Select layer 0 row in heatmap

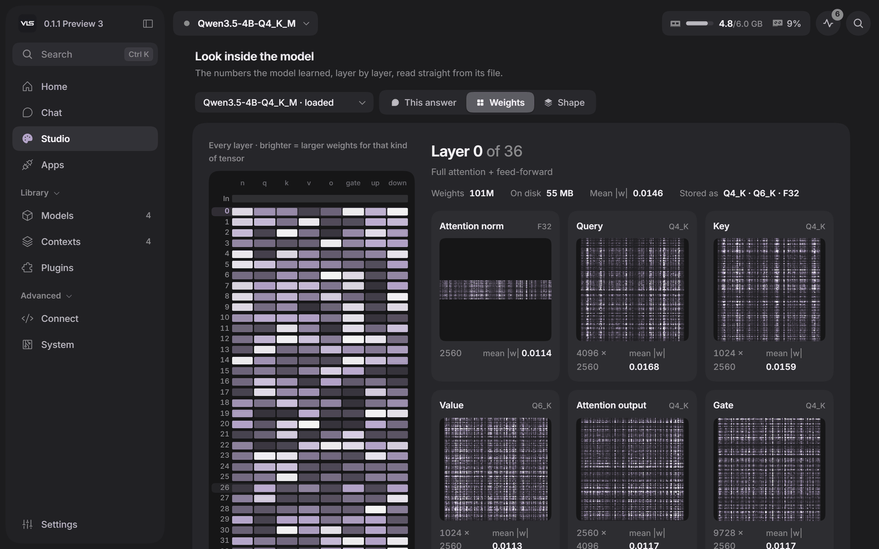pyautogui.click(x=310, y=211)
